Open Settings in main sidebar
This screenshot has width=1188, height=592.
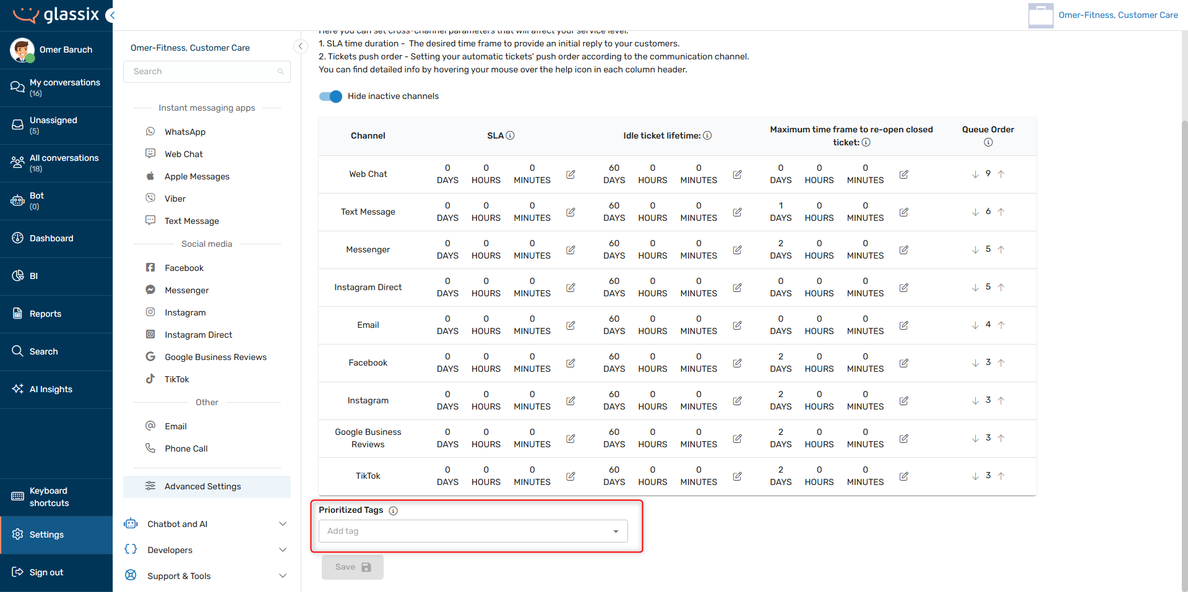point(56,535)
